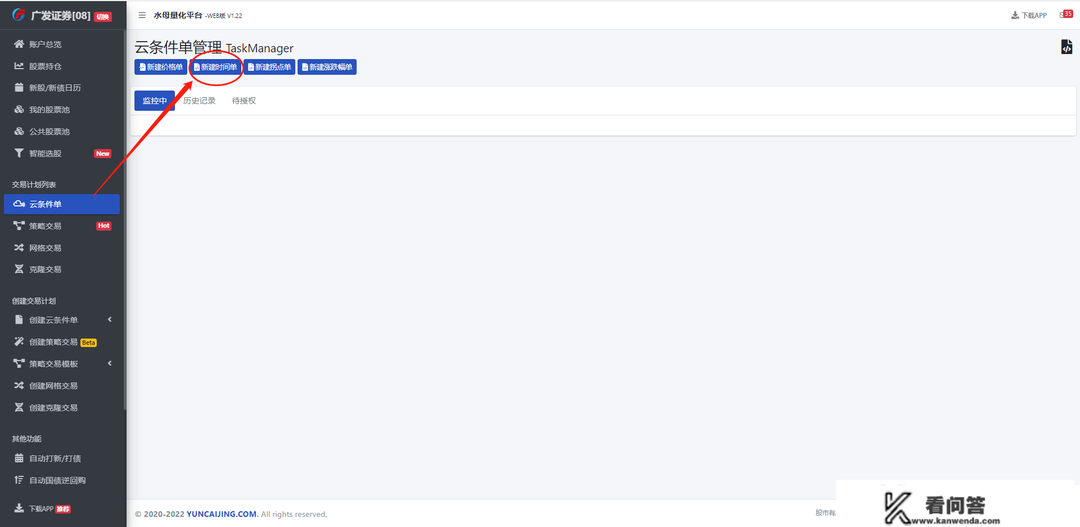Viewport: 1080px width, 527px height.
Task: Click the Hot badge on 策略交易
Action: point(104,226)
